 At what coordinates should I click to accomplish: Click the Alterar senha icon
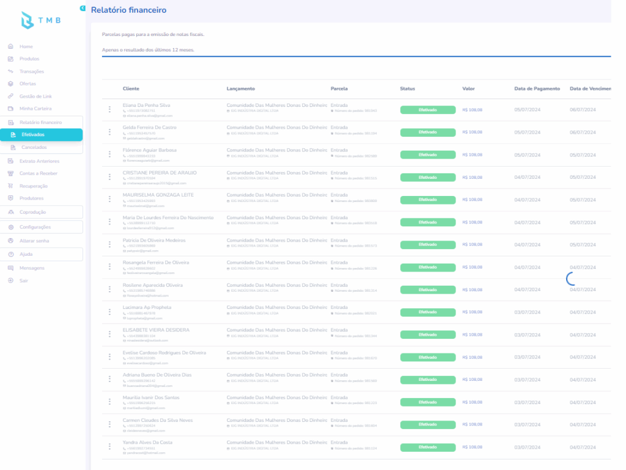tap(11, 240)
